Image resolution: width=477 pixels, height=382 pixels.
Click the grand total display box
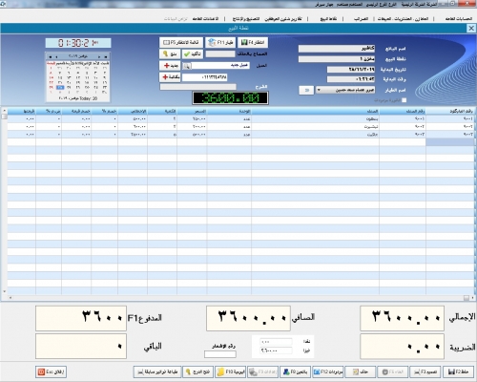[402, 318]
